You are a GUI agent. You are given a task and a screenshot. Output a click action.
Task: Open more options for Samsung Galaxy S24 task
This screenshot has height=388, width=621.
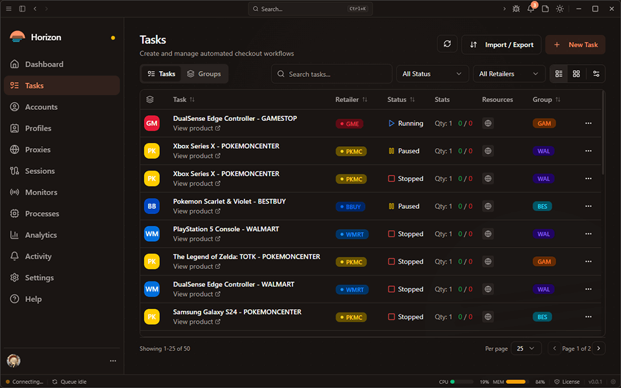(x=589, y=317)
